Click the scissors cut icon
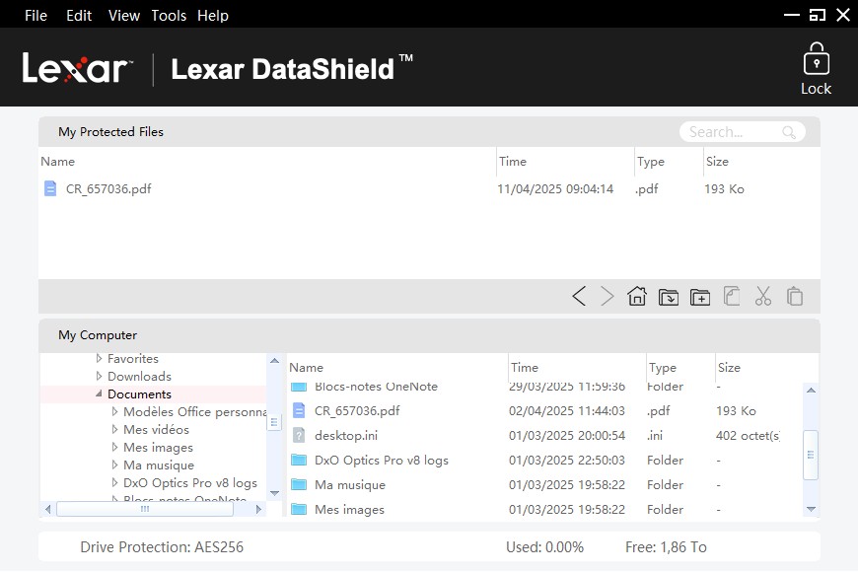Image resolution: width=858 pixels, height=572 pixels. [762, 296]
